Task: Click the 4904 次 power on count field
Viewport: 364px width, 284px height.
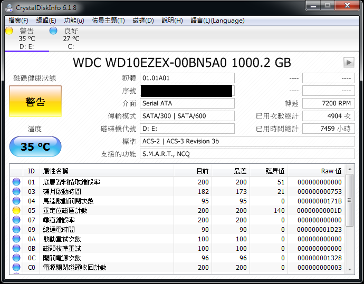Action: click(329, 116)
